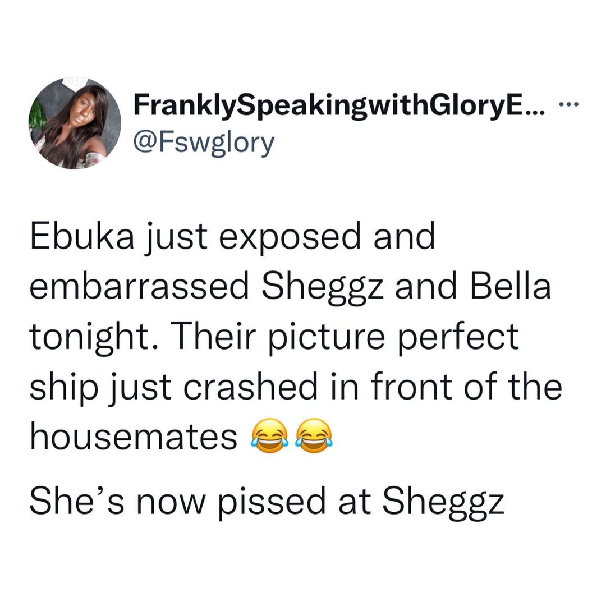Open the author's profile picture
Image resolution: width=606 pixels, height=606 pixels.
[75, 123]
